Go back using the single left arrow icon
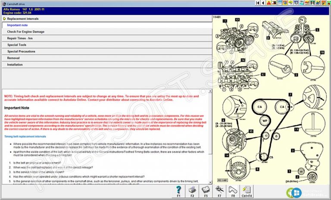331x200 pixels. [x=263, y=3]
